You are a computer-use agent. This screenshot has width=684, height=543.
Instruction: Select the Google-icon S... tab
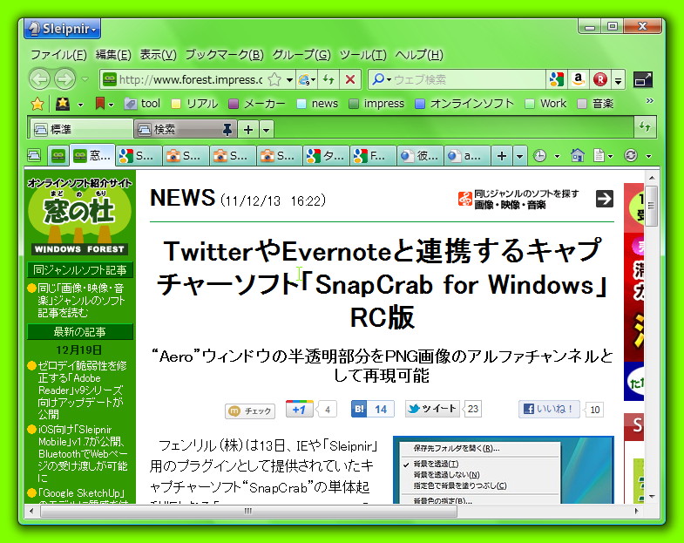tap(139, 156)
